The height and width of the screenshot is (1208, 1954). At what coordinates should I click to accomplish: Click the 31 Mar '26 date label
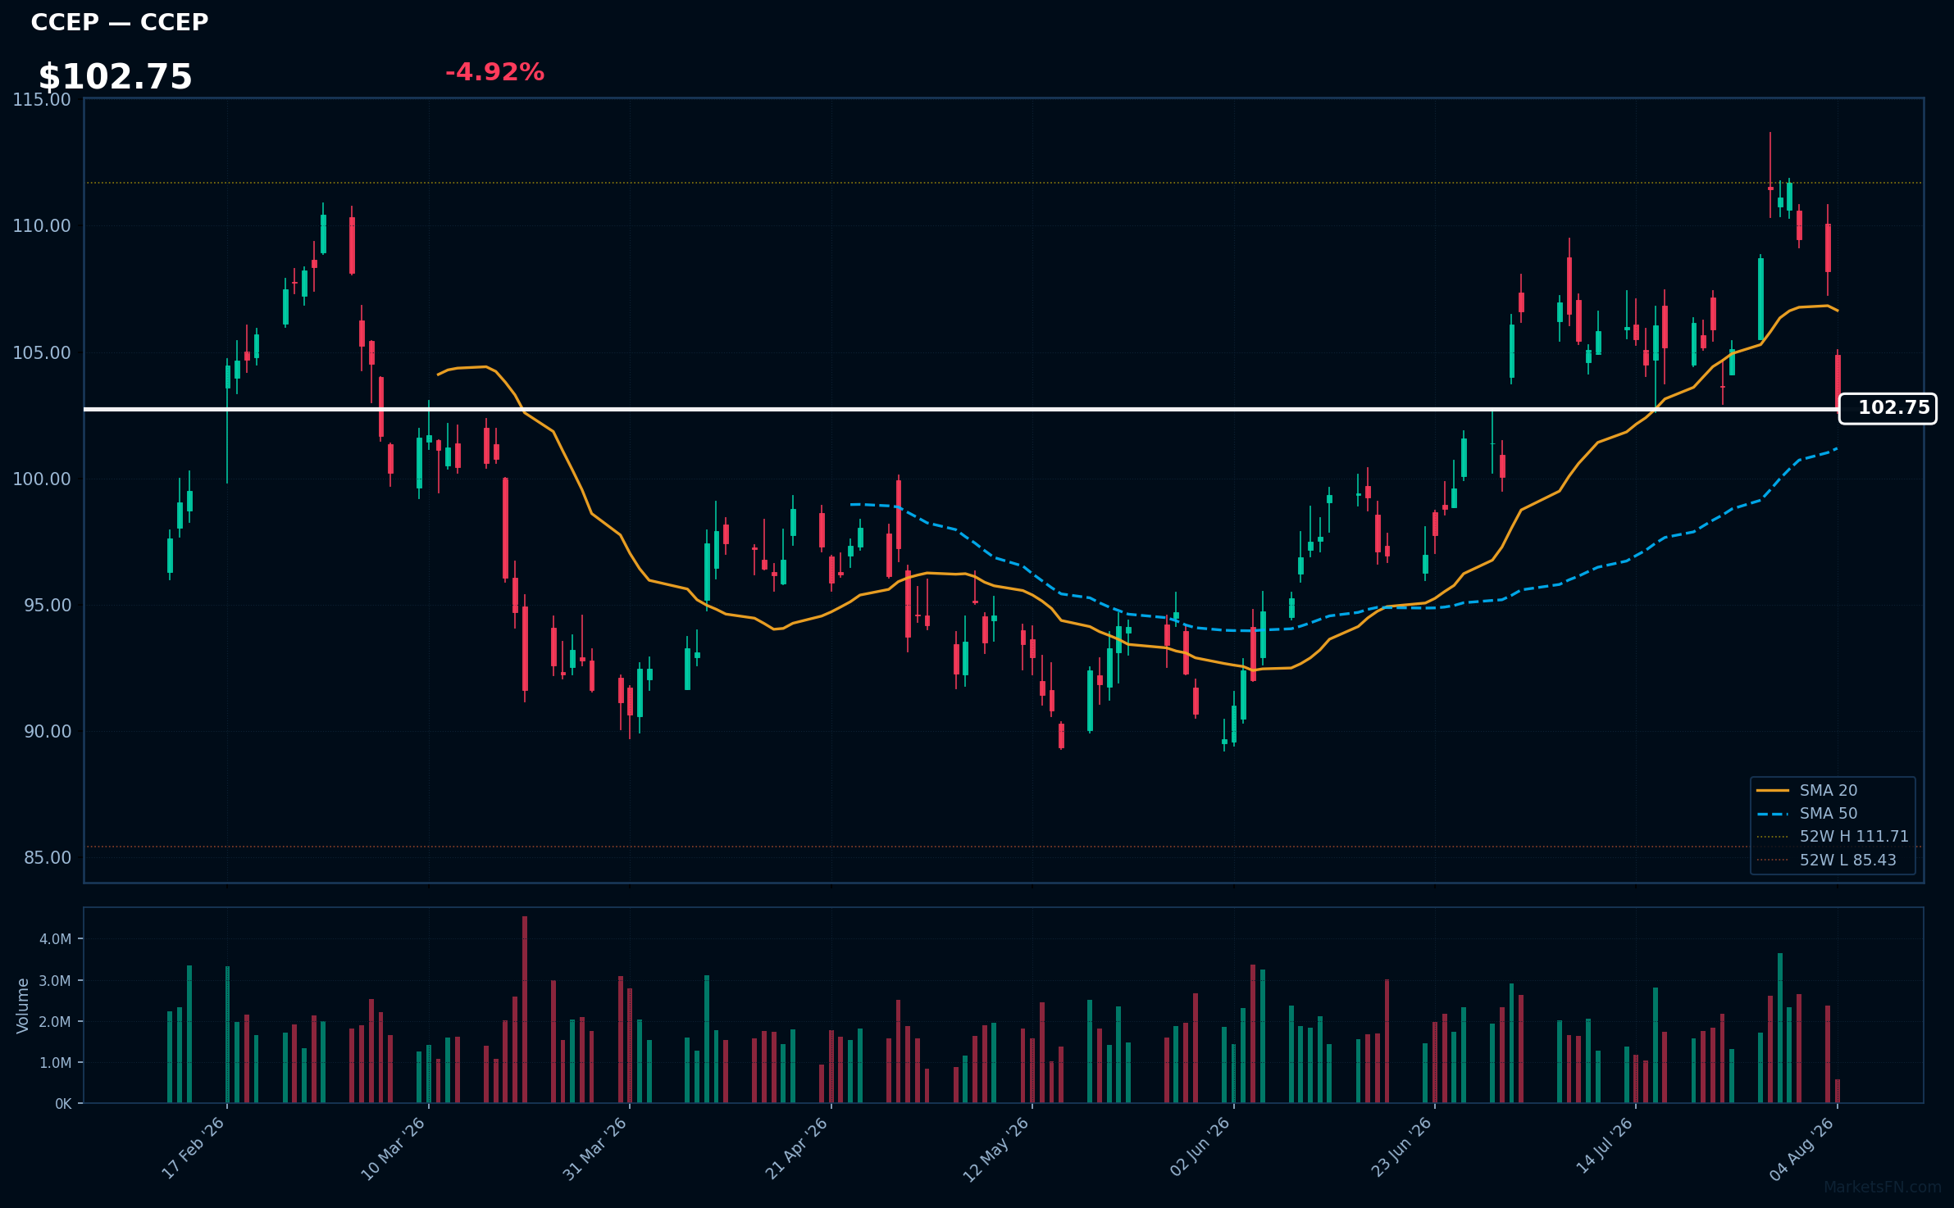595,1148
